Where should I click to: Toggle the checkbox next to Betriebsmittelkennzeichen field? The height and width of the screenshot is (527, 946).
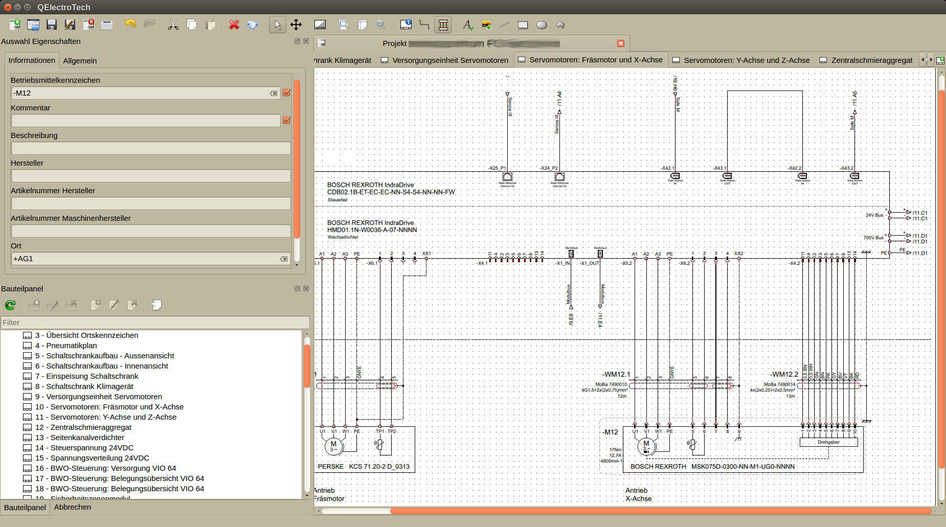[x=286, y=93]
